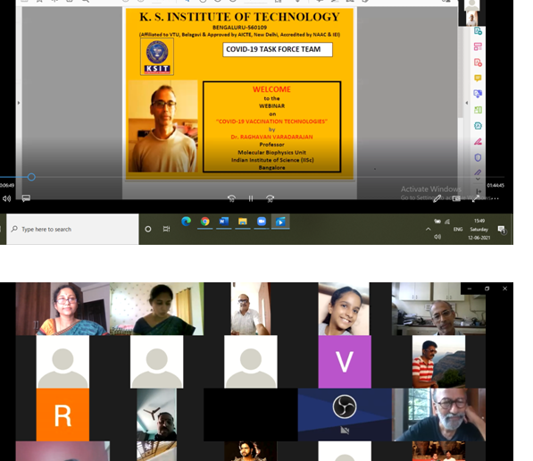The width and height of the screenshot is (533, 461).
Task: Expand the tools pane with the arrow-bar icon
Action: pos(479,191)
